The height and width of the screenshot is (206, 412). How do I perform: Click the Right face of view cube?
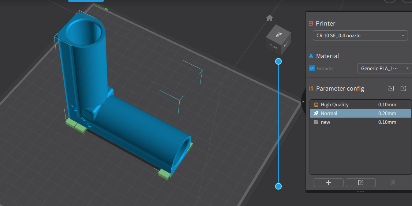coord(273,45)
